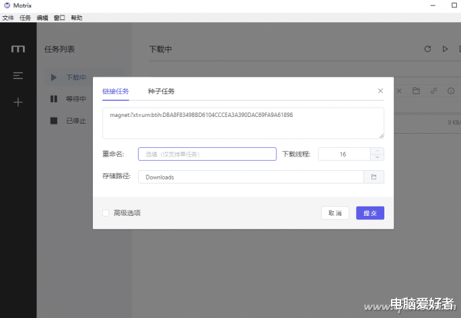Click the info icon on the task row
Image resolution: width=461 pixels, height=318 pixels.
coord(451,91)
